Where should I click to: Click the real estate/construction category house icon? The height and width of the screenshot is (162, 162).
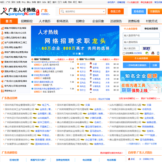pyautogui.click(x=2, y=52)
